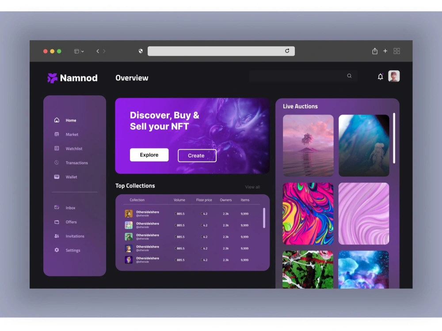Click the Home house icon
The height and width of the screenshot is (331, 442).
(57, 120)
